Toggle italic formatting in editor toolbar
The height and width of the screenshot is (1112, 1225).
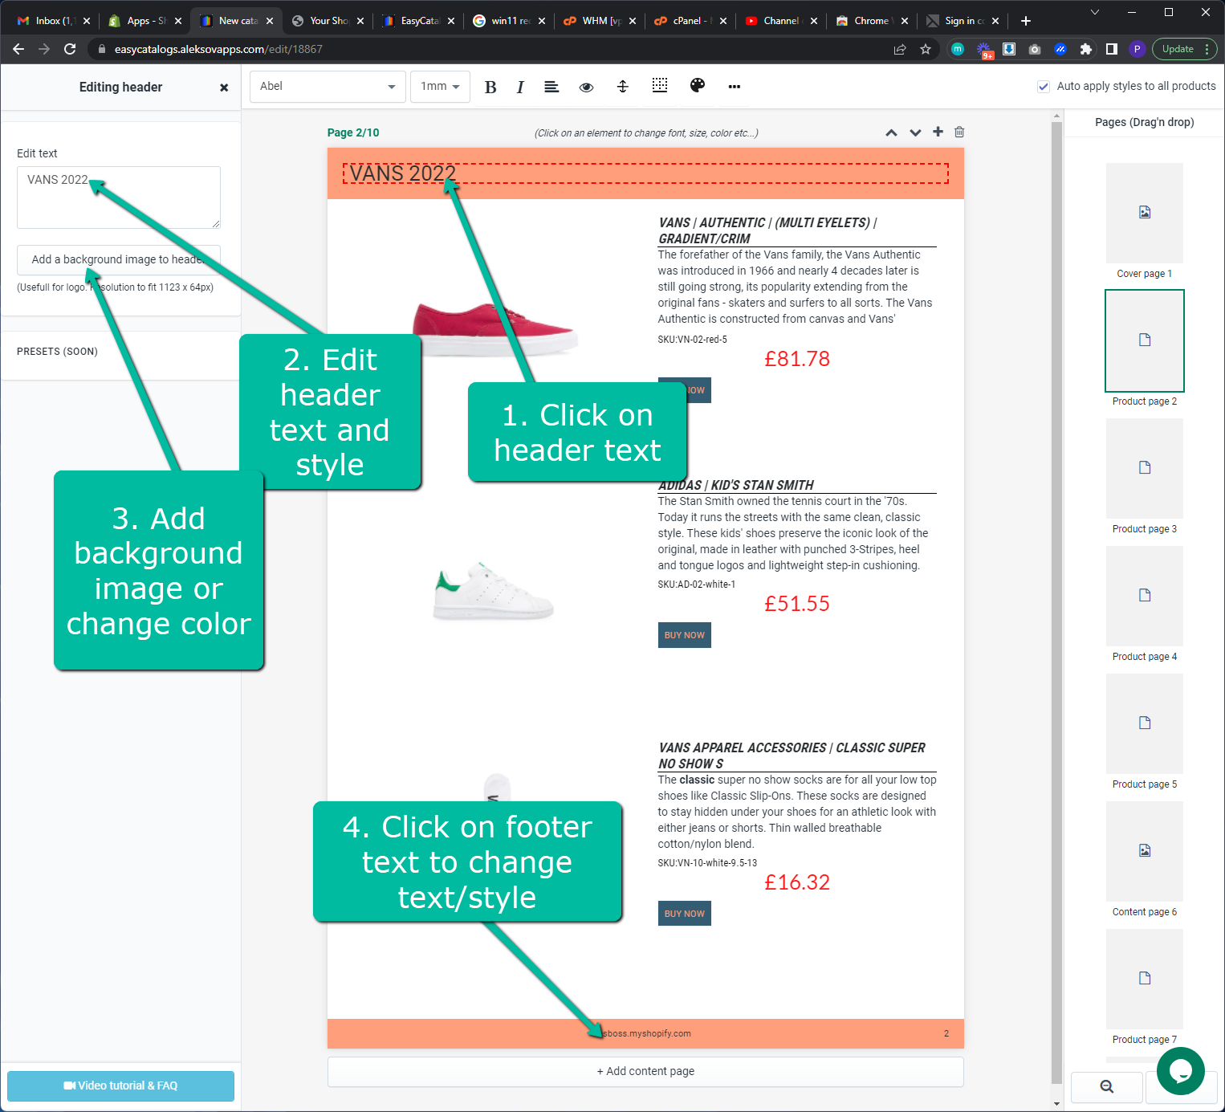tap(520, 87)
